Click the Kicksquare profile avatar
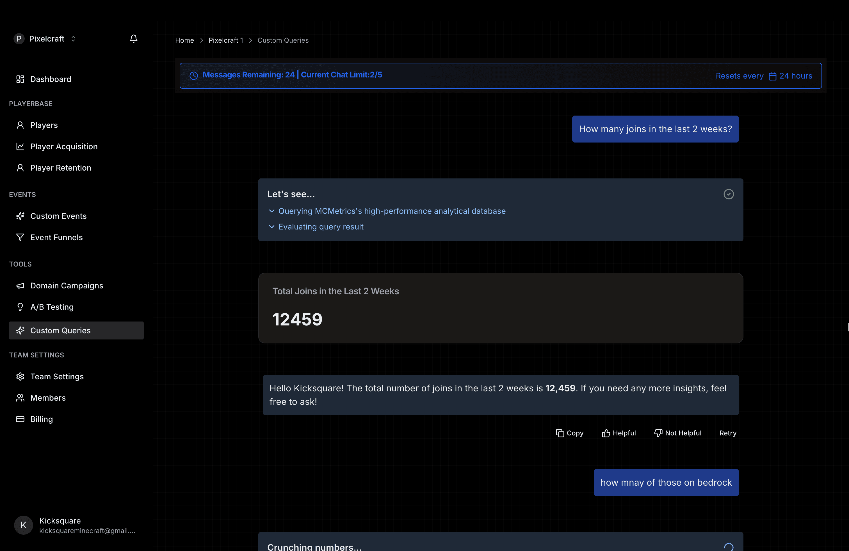 click(23, 525)
